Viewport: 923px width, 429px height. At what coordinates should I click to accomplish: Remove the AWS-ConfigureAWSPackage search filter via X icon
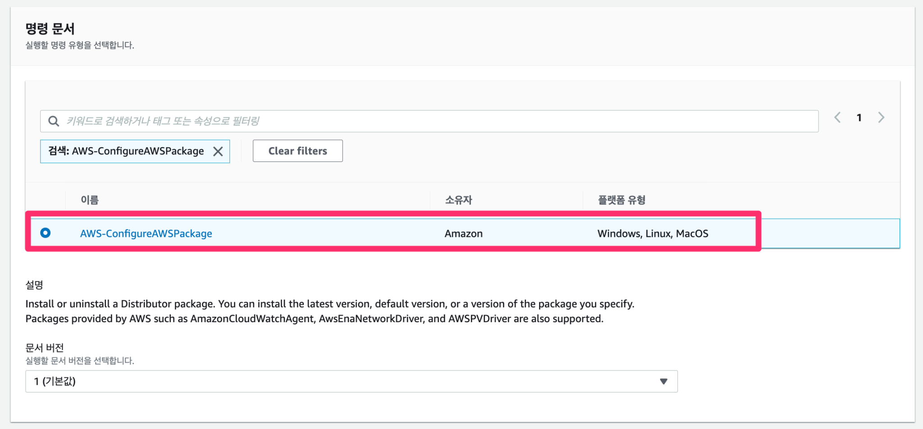point(219,151)
